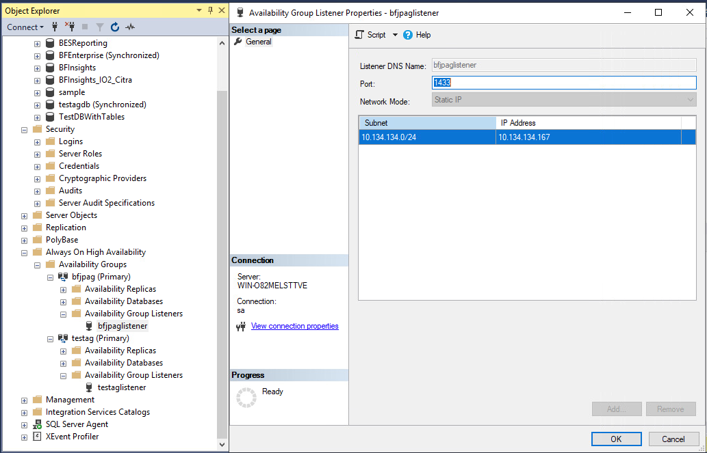
Task: Click the bfjpag availability group icon
Action: coord(63,277)
